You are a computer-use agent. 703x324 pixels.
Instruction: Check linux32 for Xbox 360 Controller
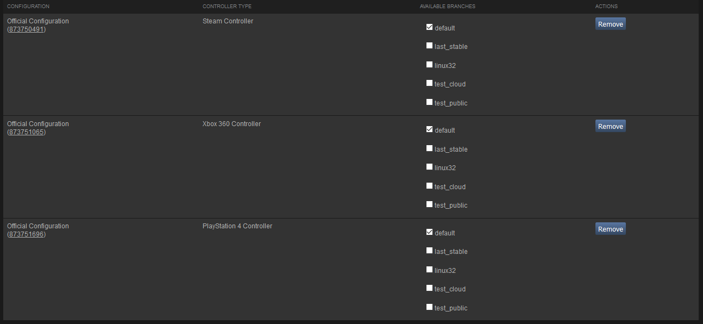(430, 167)
